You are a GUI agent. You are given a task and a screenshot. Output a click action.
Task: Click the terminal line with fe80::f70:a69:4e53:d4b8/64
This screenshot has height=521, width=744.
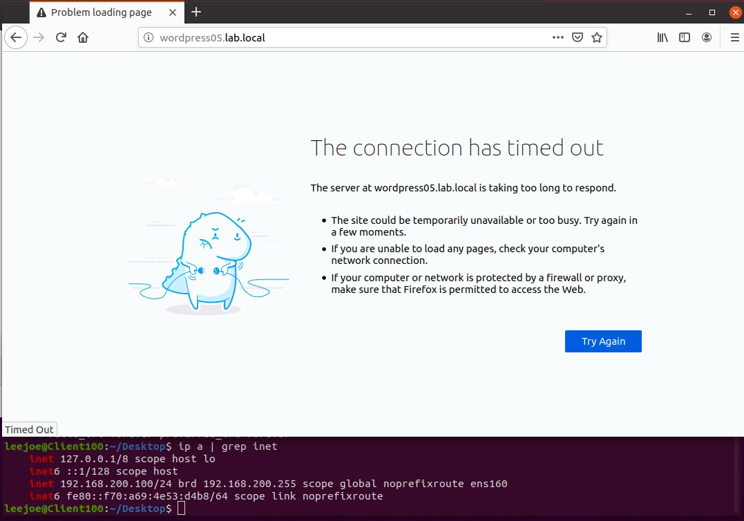tap(206, 496)
